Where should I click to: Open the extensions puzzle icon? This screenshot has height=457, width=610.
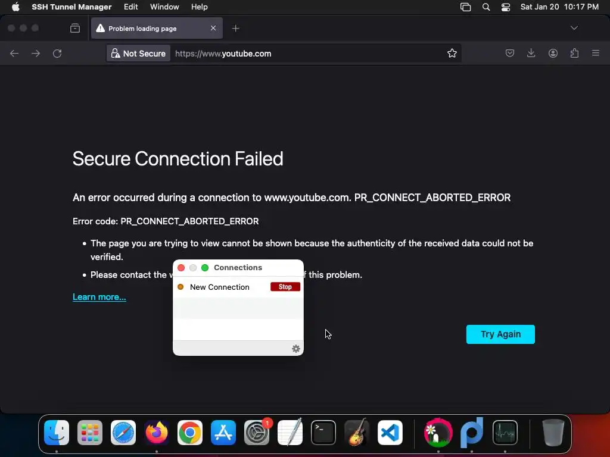574,54
